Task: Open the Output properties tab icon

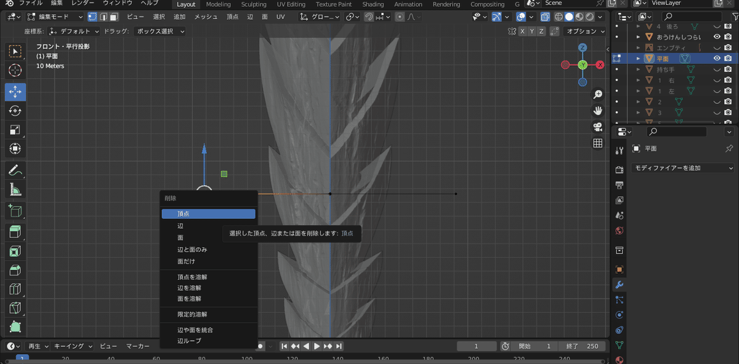Action: click(620, 185)
